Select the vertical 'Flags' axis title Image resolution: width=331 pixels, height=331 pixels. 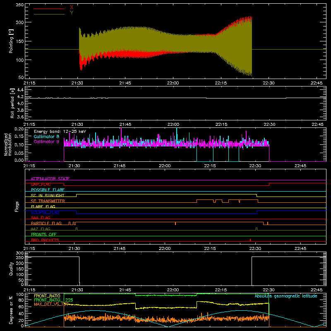(17, 206)
